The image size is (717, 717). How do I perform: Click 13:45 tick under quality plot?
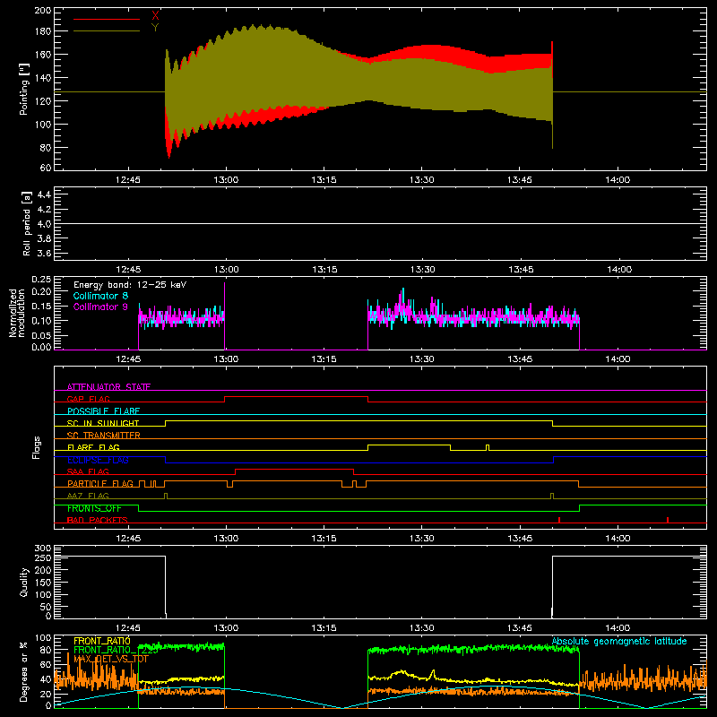click(520, 628)
